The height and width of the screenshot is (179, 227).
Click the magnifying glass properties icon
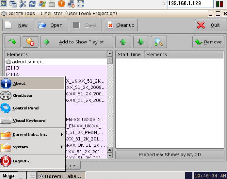pos(159,42)
